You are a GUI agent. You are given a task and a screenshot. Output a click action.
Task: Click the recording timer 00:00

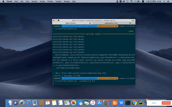[154, 103]
